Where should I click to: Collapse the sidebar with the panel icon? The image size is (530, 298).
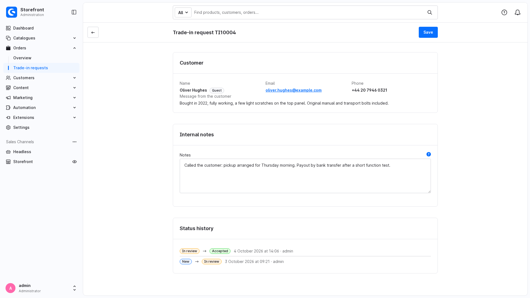(74, 12)
